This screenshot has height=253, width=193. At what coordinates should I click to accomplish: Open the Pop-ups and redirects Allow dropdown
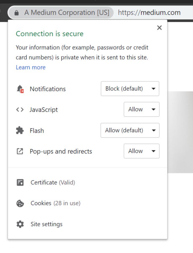pyautogui.click(x=141, y=151)
